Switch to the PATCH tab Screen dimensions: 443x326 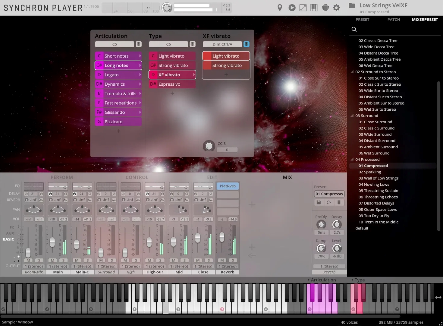pos(393,19)
